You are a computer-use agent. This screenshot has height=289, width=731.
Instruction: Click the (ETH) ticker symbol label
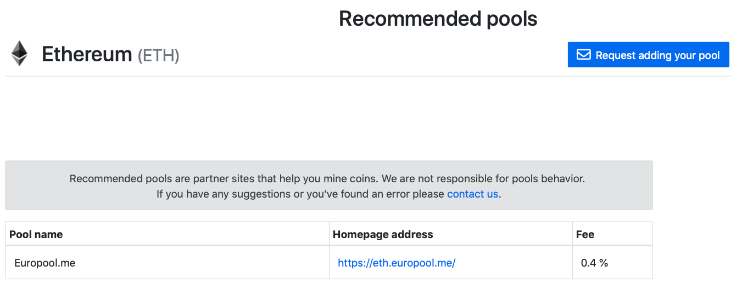click(158, 56)
